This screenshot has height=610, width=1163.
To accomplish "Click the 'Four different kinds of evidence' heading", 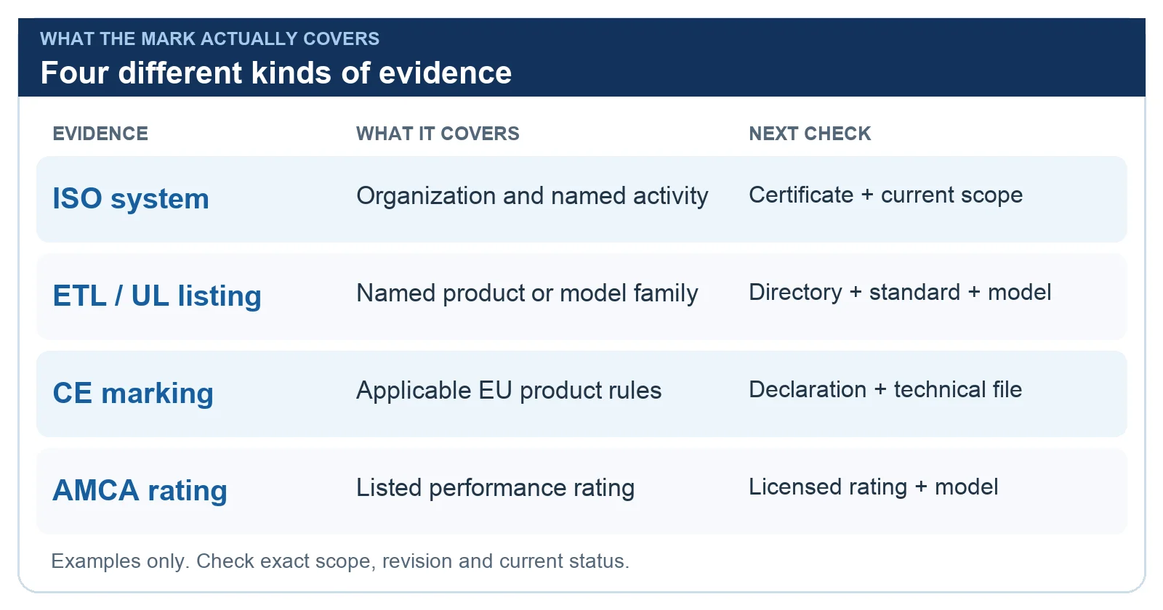I will 276,73.
